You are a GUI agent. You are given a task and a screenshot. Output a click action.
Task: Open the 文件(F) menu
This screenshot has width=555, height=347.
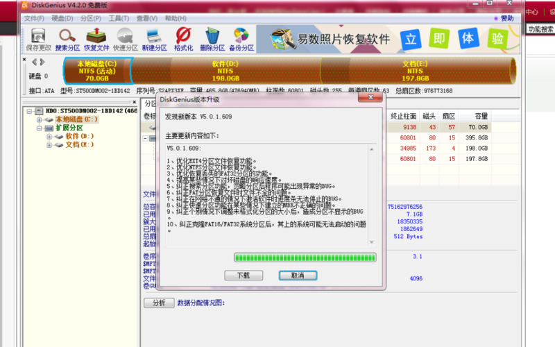point(34,19)
